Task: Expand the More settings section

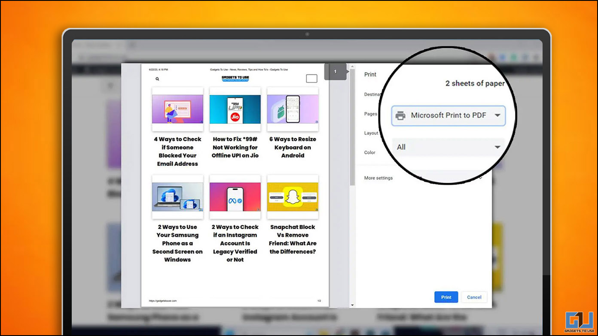Action: pyautogui.click(x=424, y=178)
